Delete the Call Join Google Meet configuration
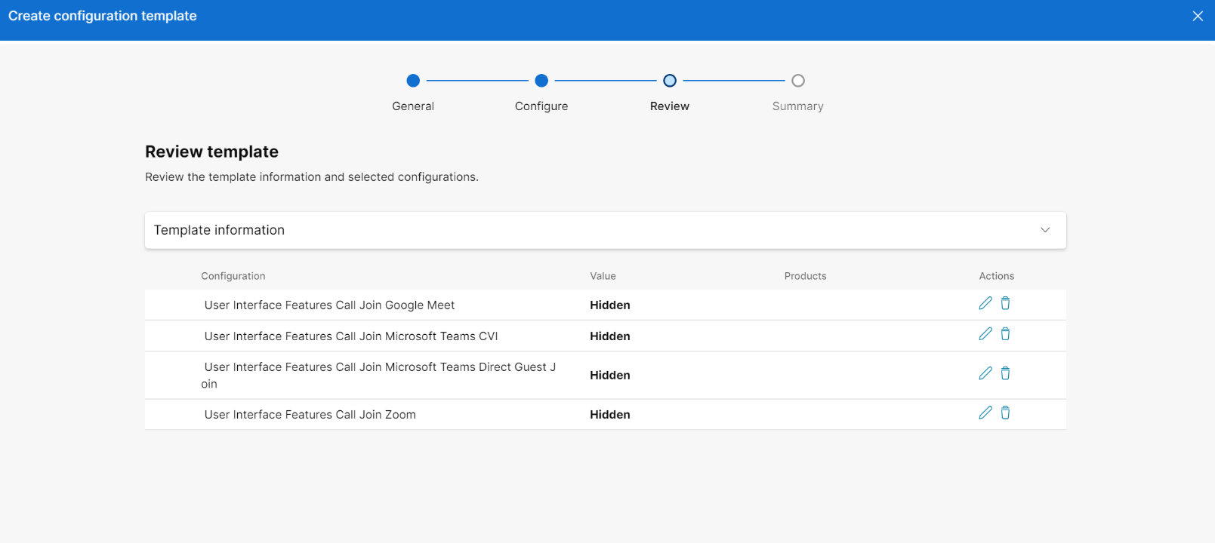Viewport: 1215px width, 543px height. tap(1005, 303)
